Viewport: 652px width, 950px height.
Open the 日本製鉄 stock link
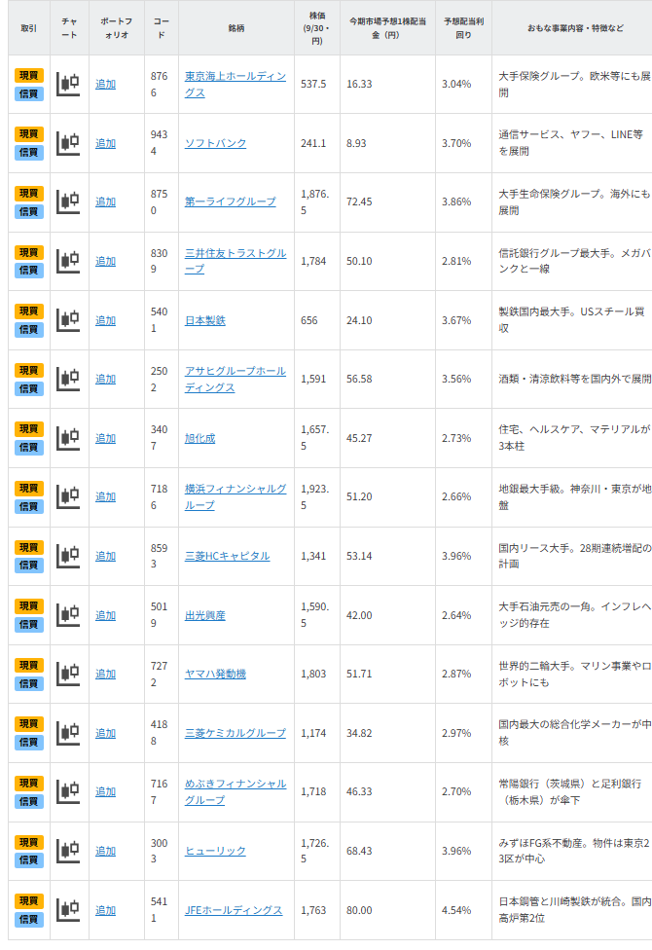tap(204, 320)
